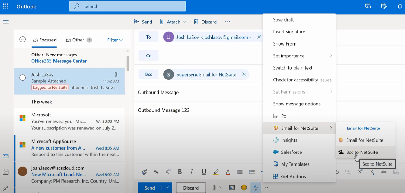Open My Templates add-in

point(299,164)
